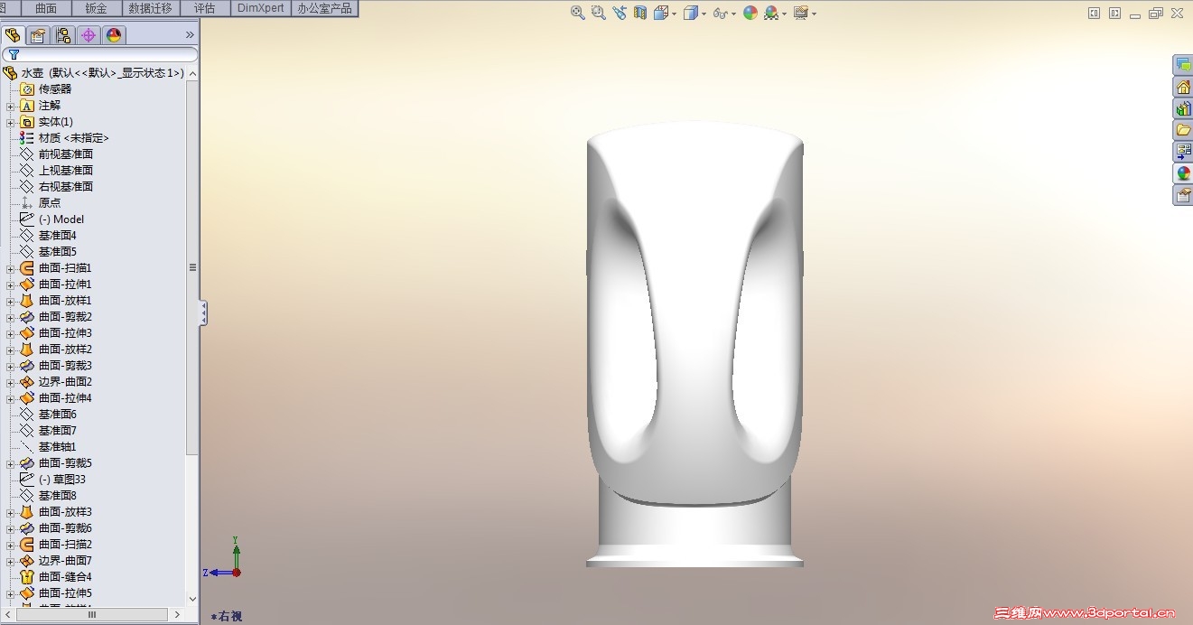The height and width of the screenshot is (625, 1193).
Task: Open the View Palette task pane
Action: [1183, 152]
